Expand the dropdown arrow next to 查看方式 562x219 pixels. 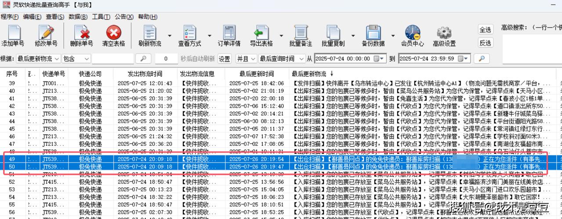(209, 36)
